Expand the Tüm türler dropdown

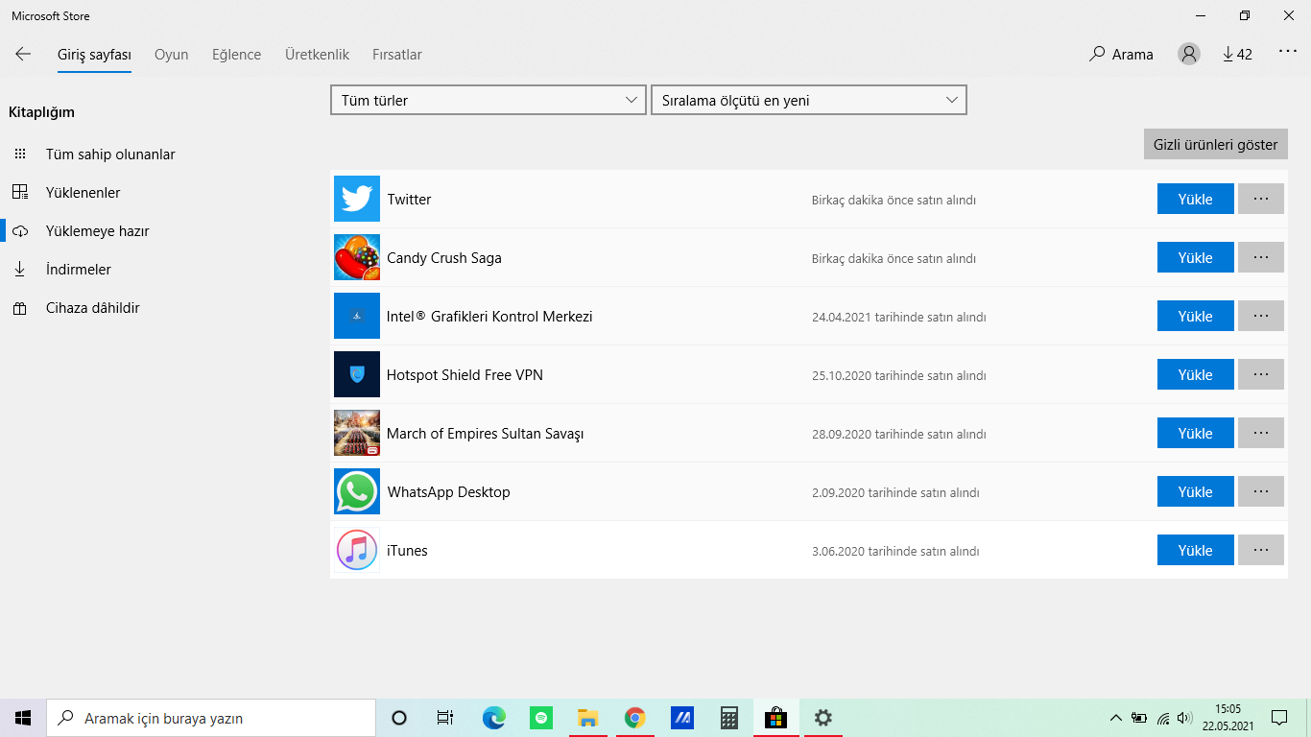pyautogui.click(x=489, y=100)
